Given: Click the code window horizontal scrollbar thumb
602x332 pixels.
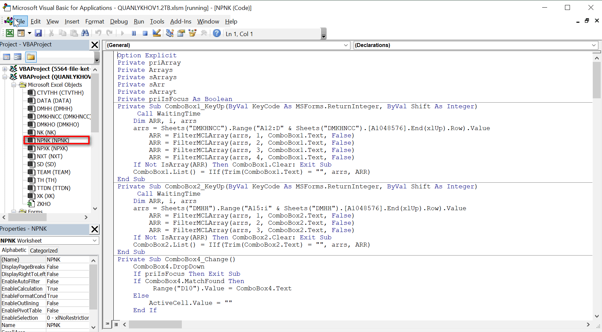Looking at the screenshot, I should coord(155,324).
